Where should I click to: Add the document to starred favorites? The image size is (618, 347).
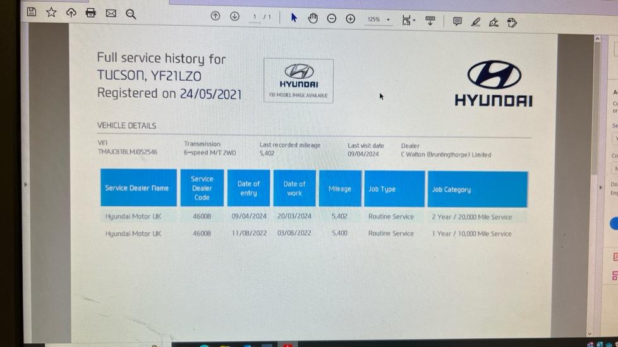pyautogui.click(x=51, y=12)
